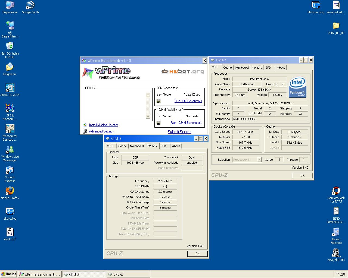Open eksik.dxf file icon
Viewport: 348px width, 278px height.
(10, 234)
